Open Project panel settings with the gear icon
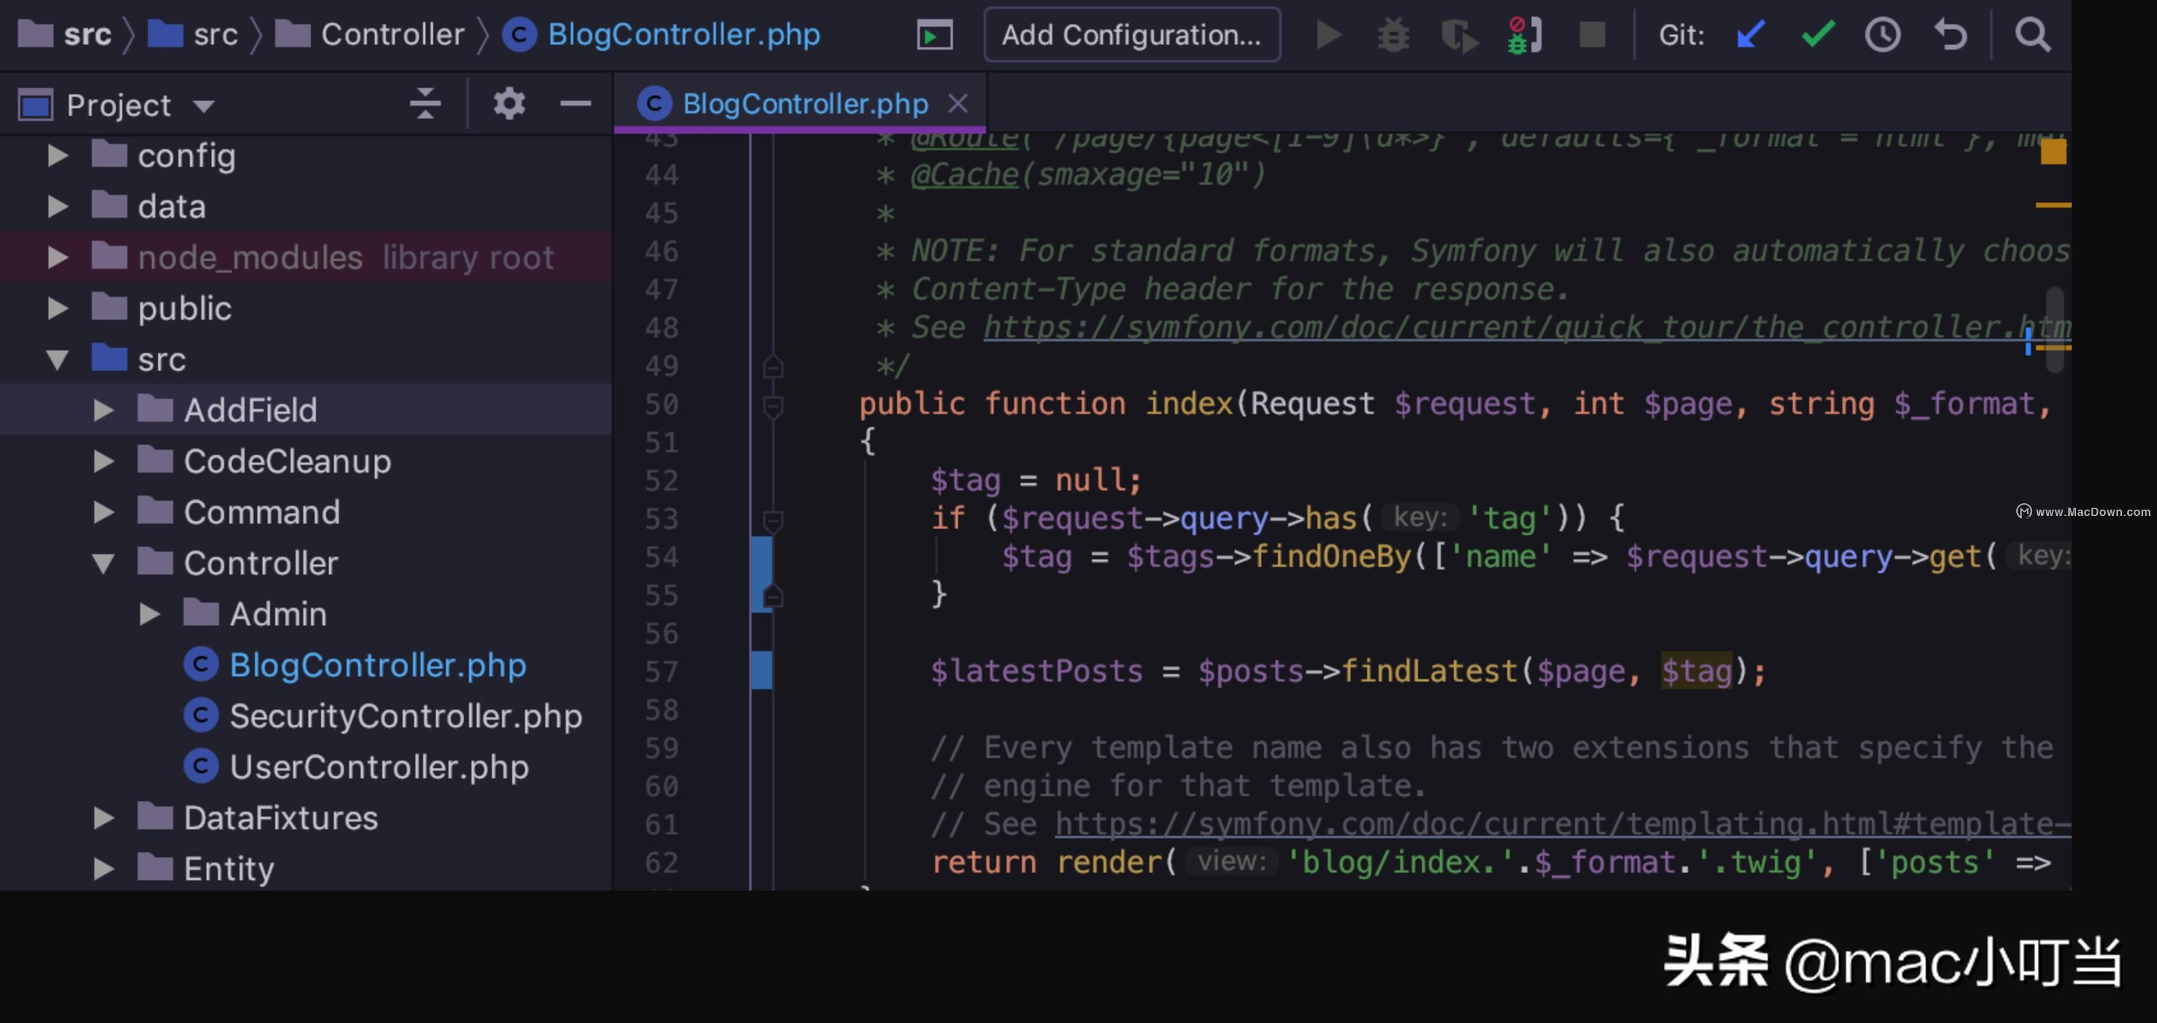Viewport: 2157px width, 1023px height. pos(508,104)
